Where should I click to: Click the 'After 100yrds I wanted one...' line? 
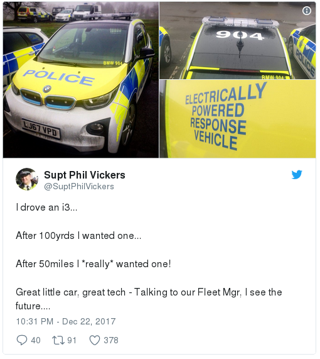[x=78, y=236]
